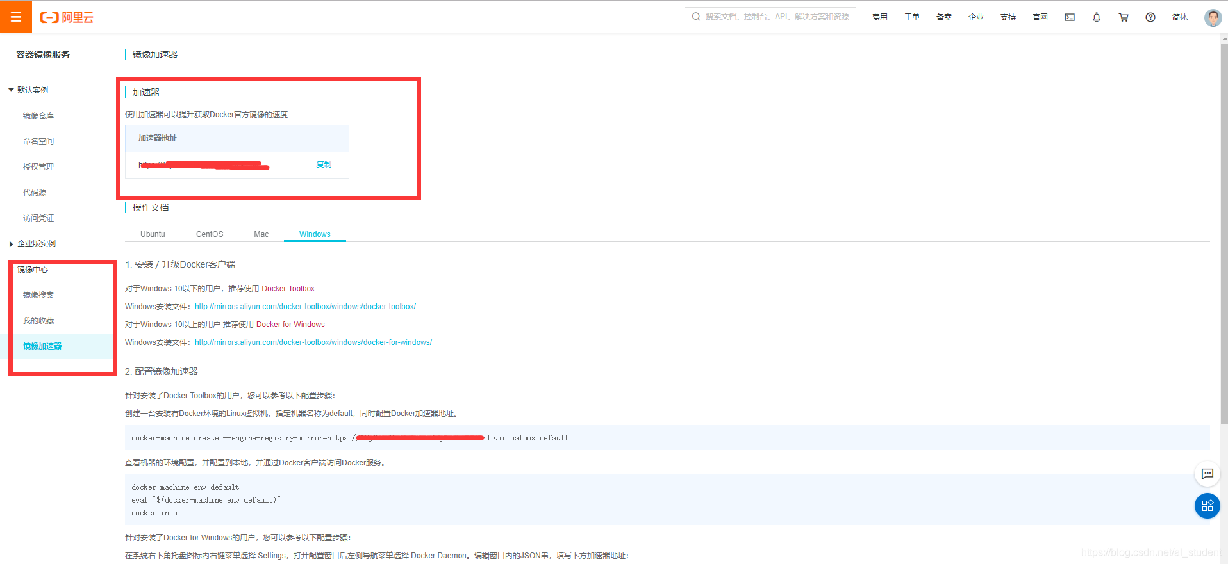Open the orange hamburger menu

[x=16, y=17]
